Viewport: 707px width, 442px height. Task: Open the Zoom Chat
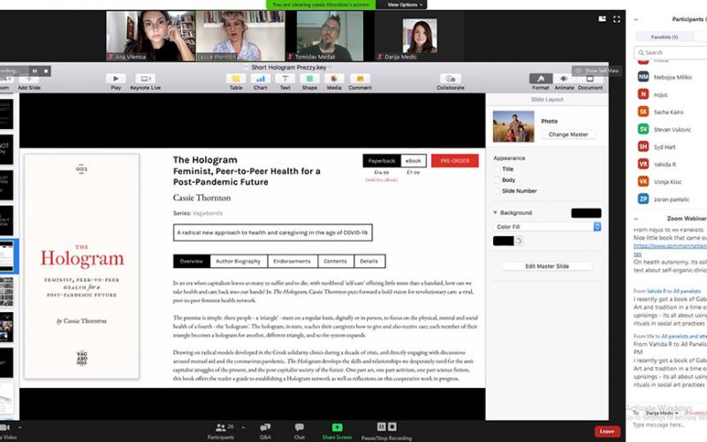[300, 431]
